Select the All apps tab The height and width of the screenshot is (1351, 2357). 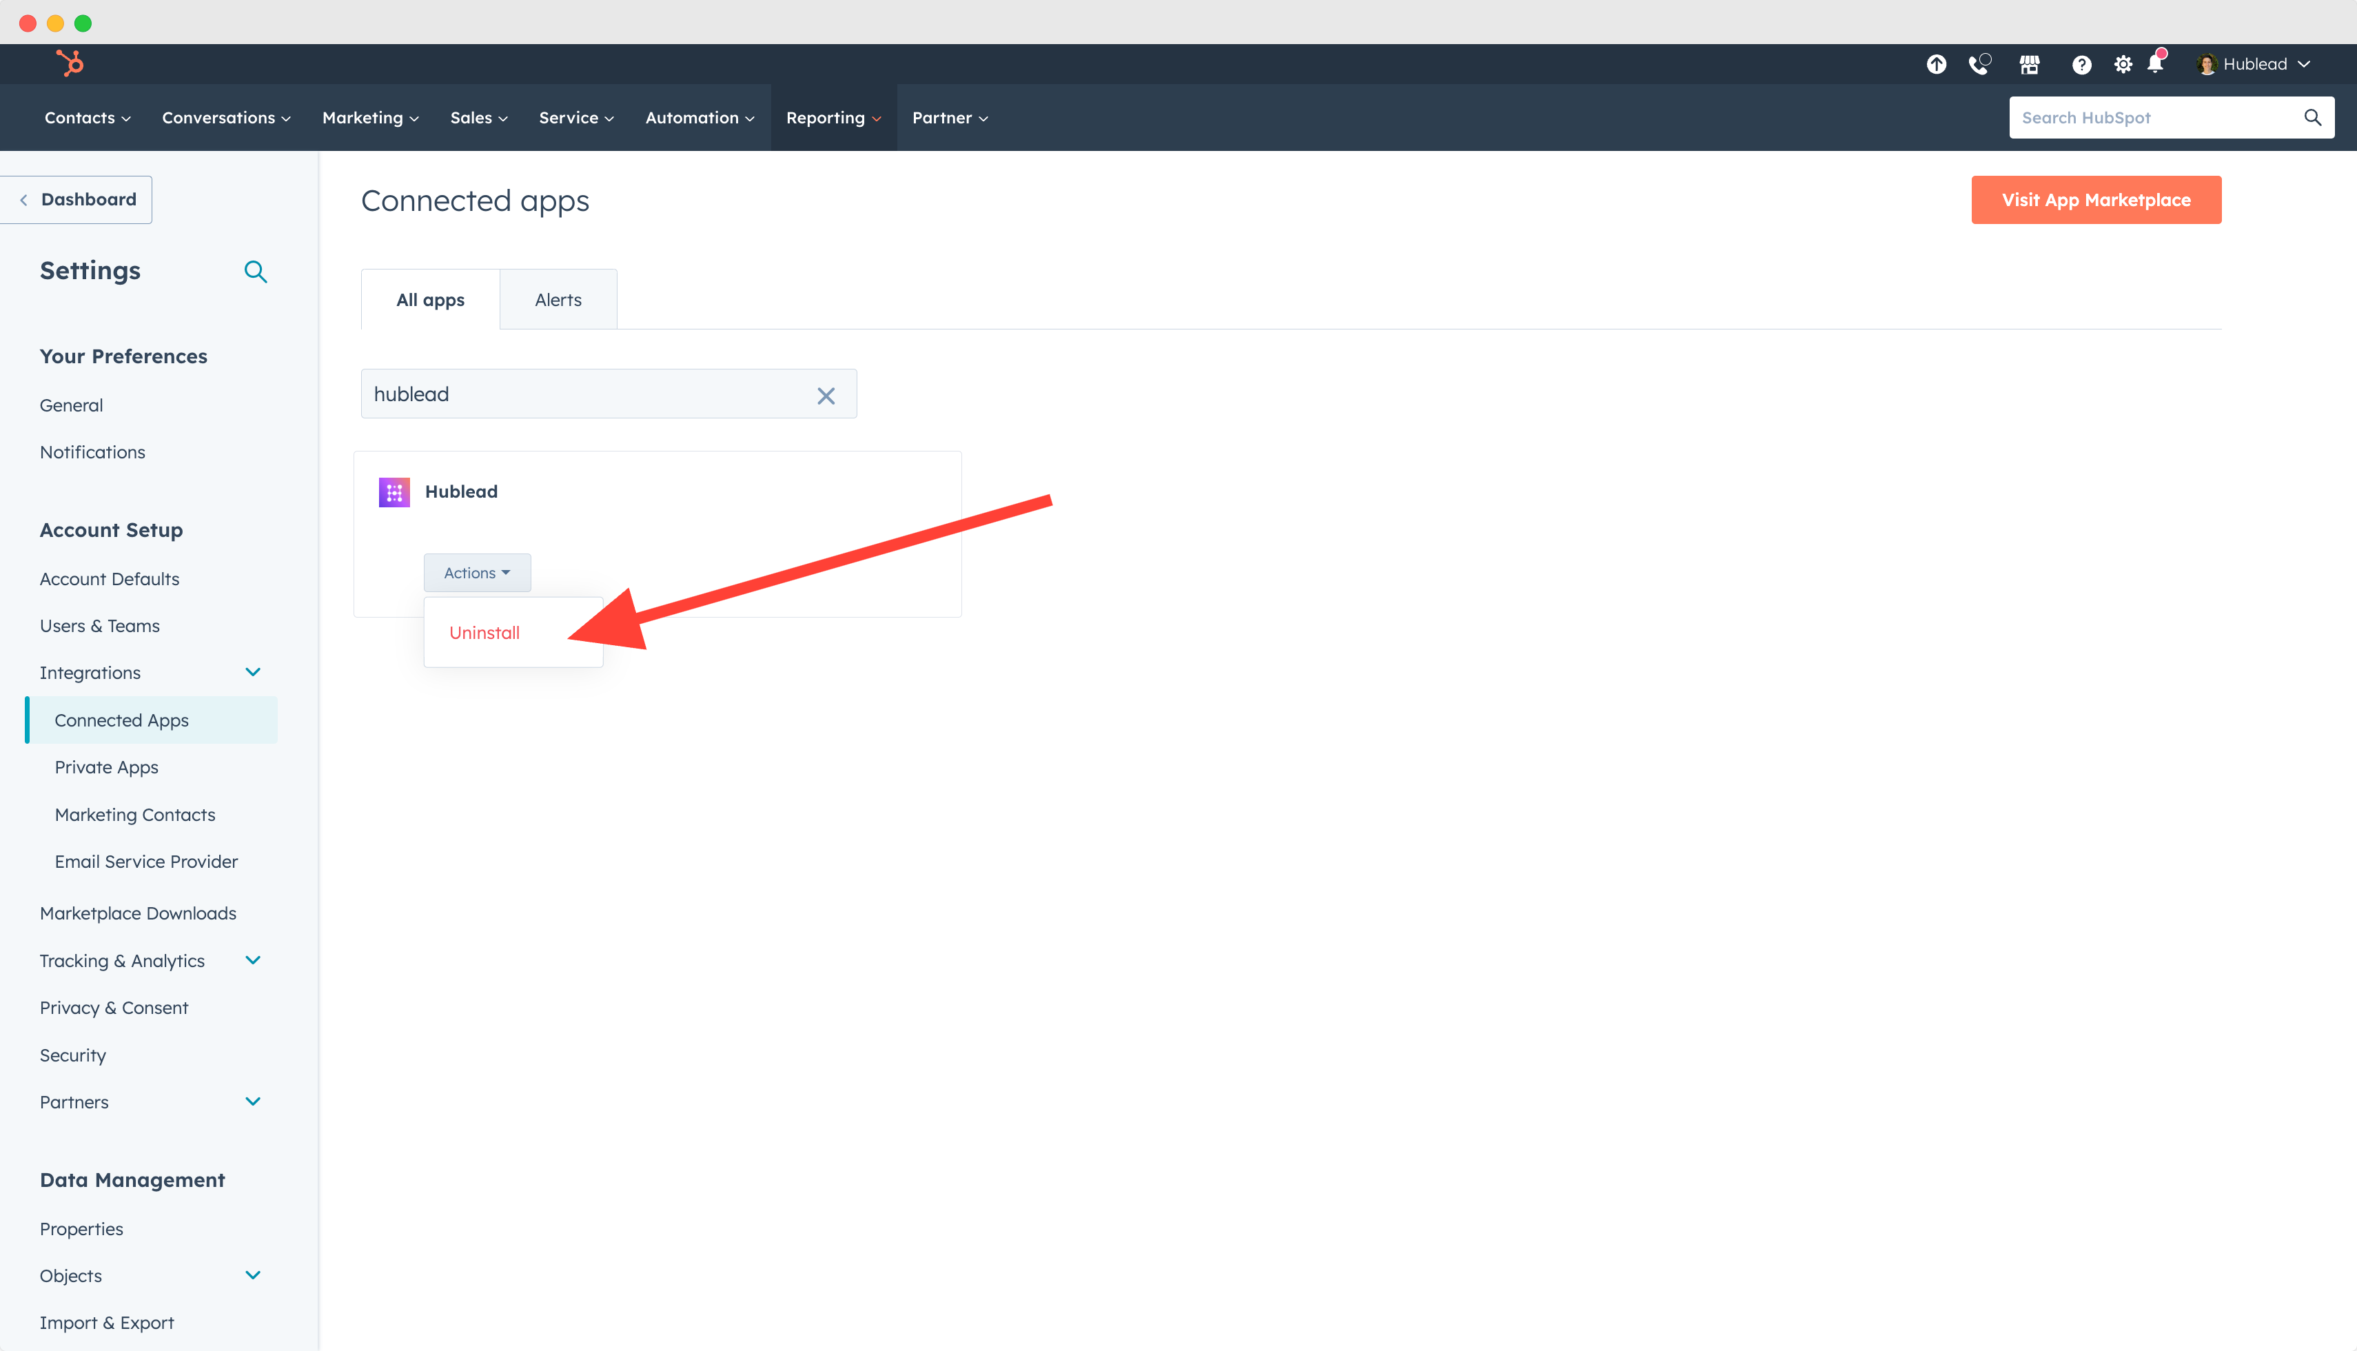[x=429, y=298]
